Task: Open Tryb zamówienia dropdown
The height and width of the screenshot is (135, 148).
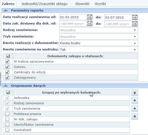Action: tap(99, 37)
